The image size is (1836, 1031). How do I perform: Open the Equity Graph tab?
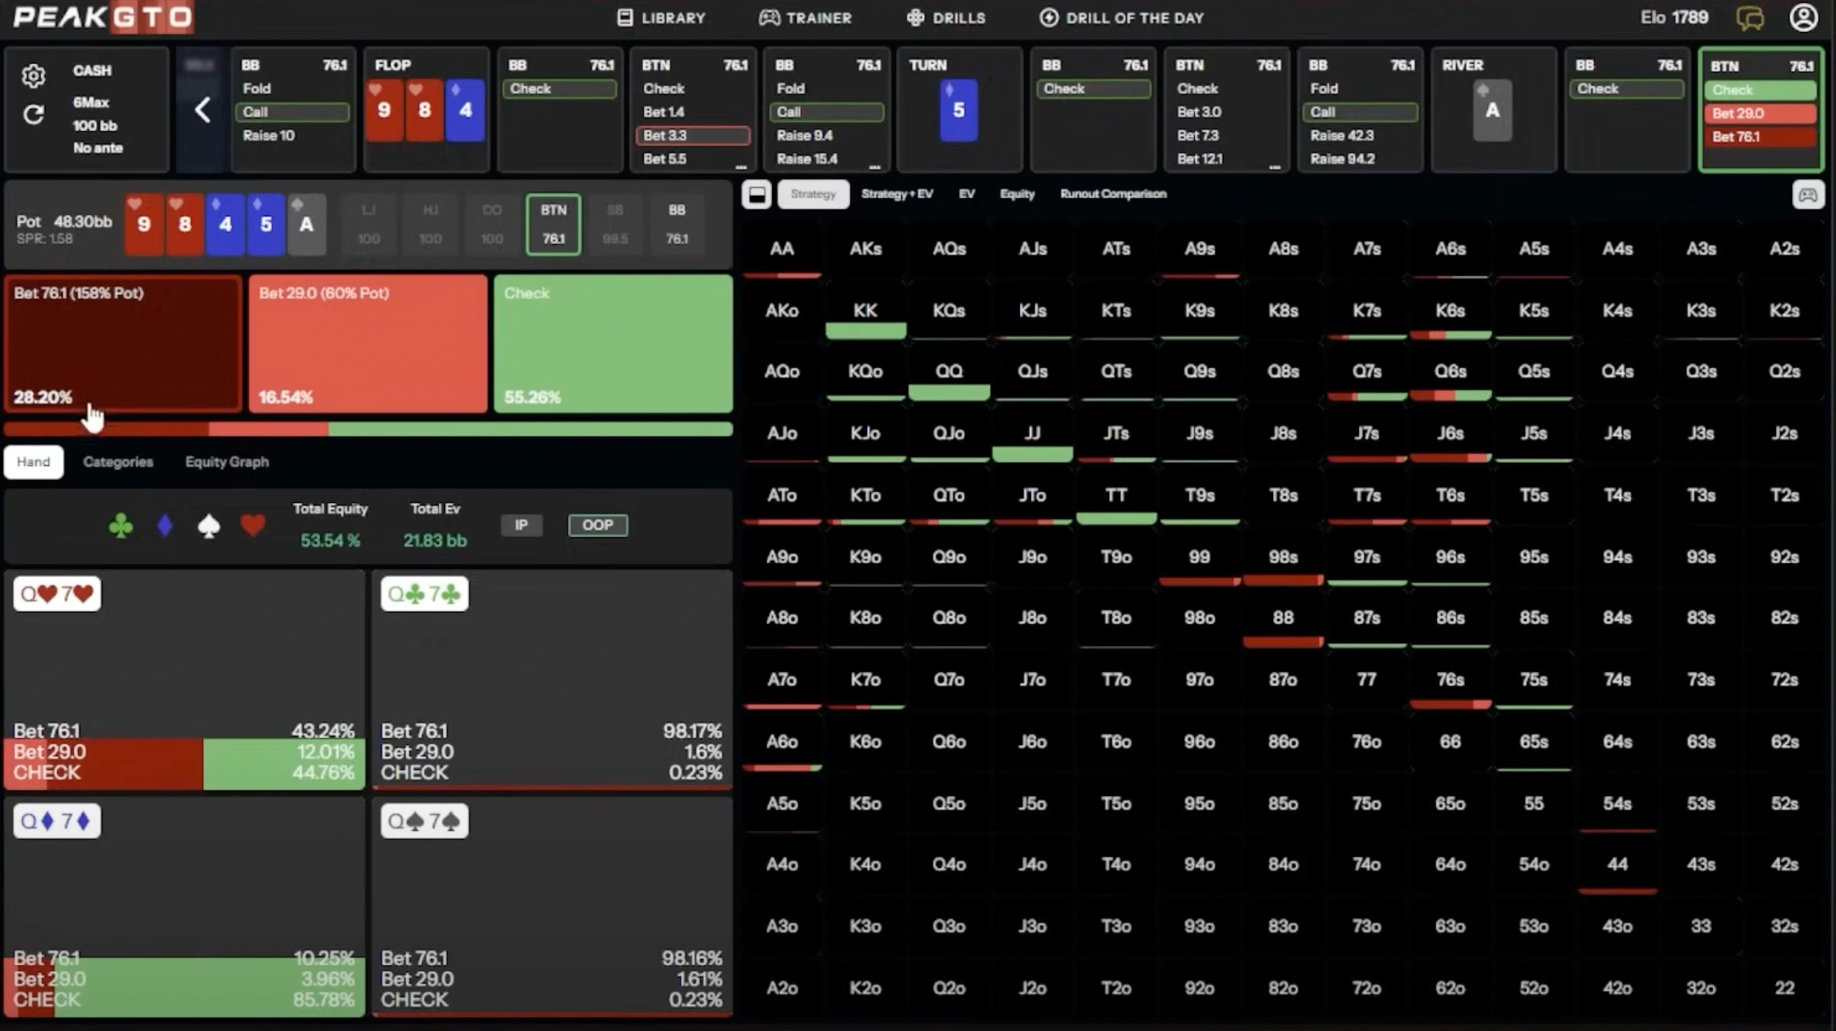point(227,462)
